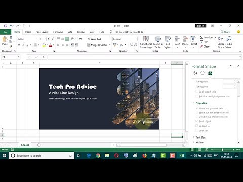Screen dimensions: 243x182
Task: Check Lock aspect ratio box
Action: point(197,92)
